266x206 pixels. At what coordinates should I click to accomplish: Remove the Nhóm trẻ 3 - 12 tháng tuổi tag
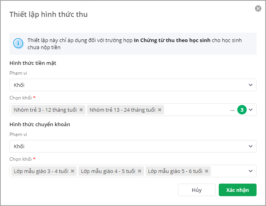[x=81, y=110]
